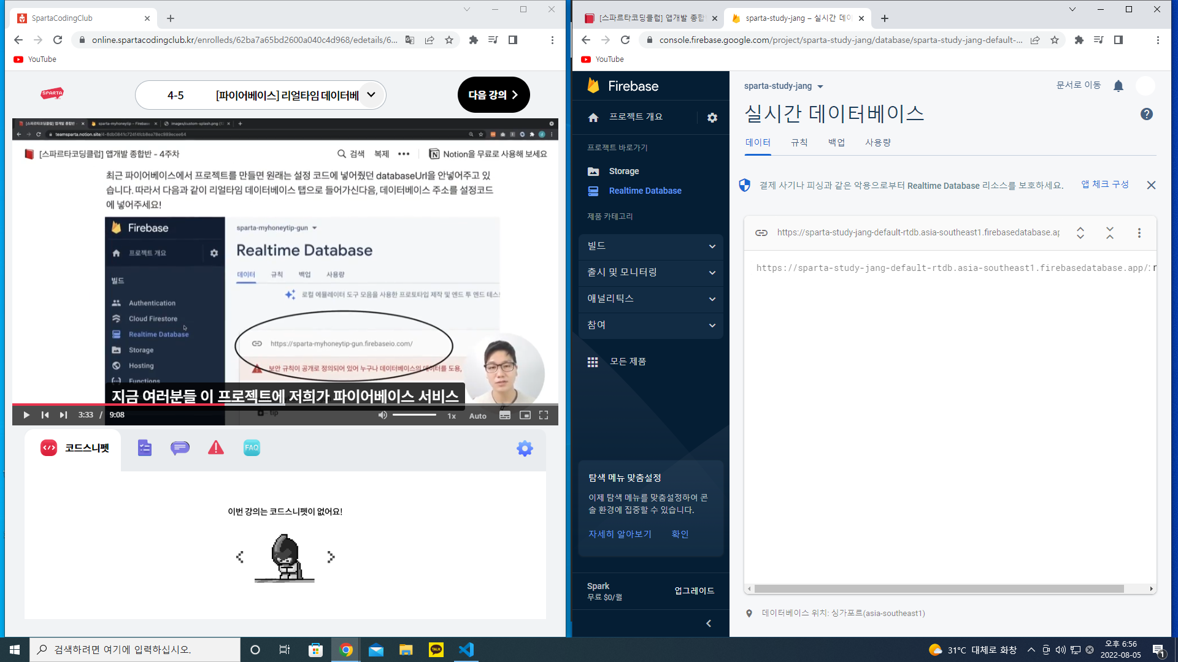Open the Firebase account avatar
Viewport: 1178px width, 662px height.
pyautogui.click(x=1145, y=86)
